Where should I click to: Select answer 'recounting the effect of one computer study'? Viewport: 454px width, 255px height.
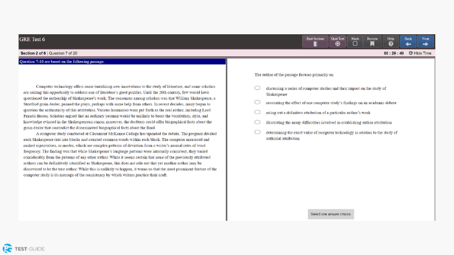click(258, 102)
